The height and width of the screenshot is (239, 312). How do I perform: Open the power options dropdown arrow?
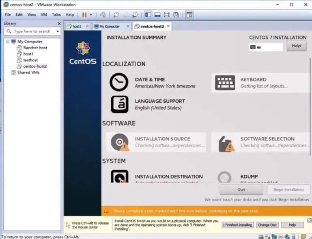(91, 15)
